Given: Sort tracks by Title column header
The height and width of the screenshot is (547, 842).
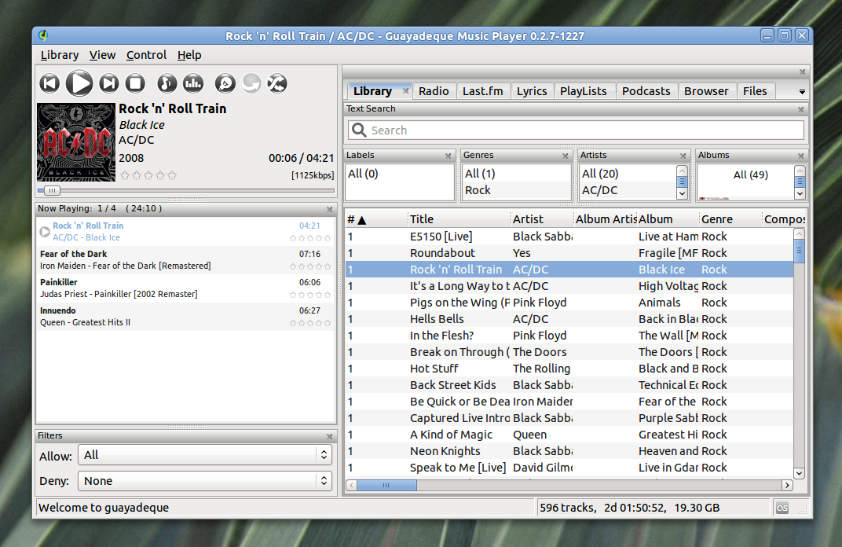Looking at the screenshot, I should tap(459, 219).
